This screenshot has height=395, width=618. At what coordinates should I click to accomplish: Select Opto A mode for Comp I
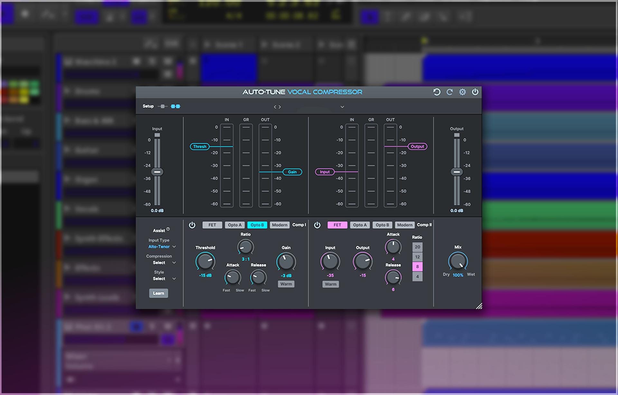point(235,225)
